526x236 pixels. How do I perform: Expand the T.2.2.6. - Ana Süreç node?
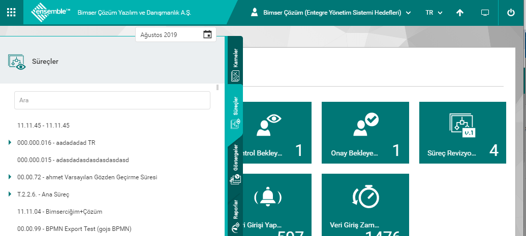[10, 194]
